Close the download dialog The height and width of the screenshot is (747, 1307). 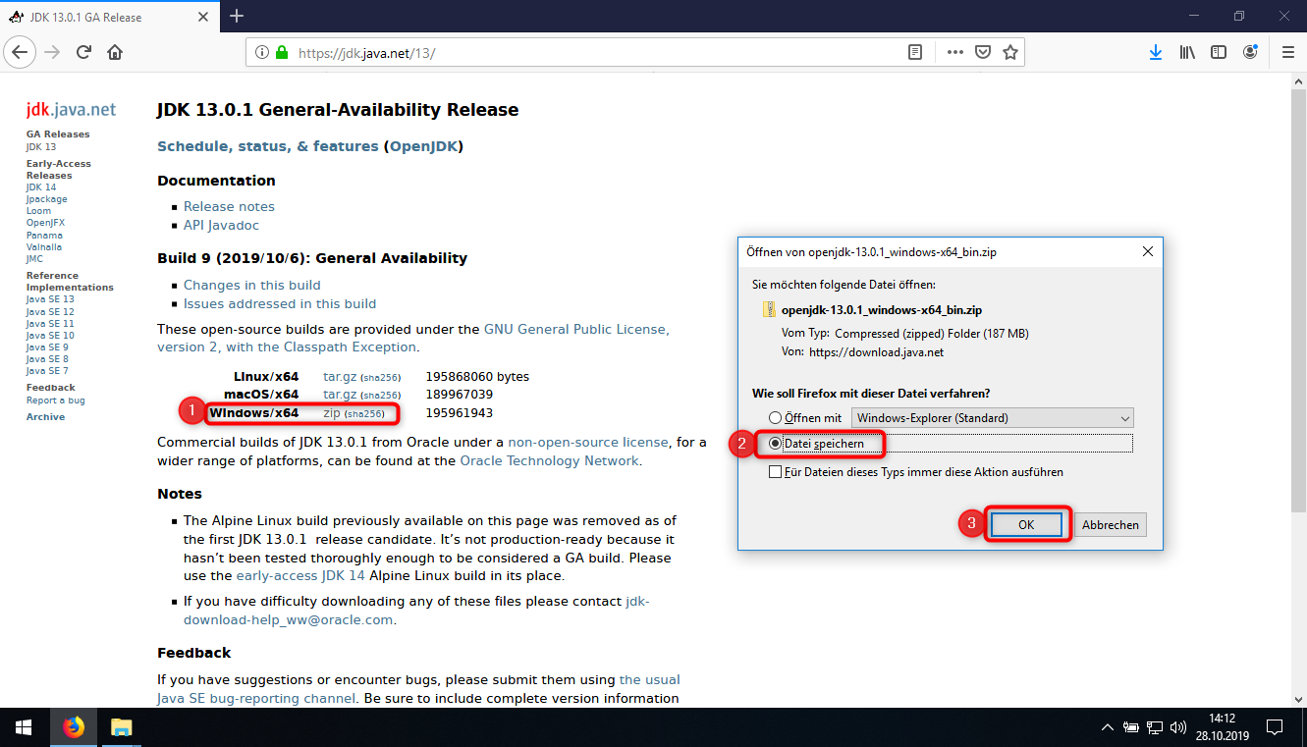click(1148, 252)
